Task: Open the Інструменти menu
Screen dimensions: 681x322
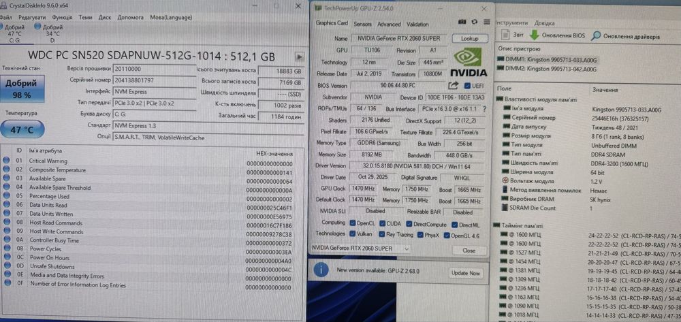Action: coord(512,23)
